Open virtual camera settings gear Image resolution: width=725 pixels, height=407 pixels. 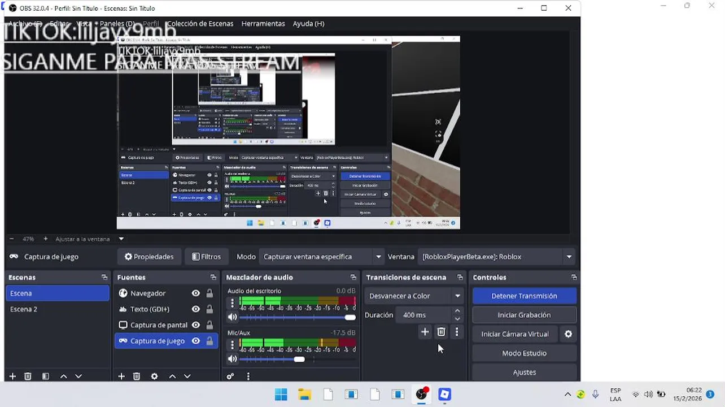(569, 334)
